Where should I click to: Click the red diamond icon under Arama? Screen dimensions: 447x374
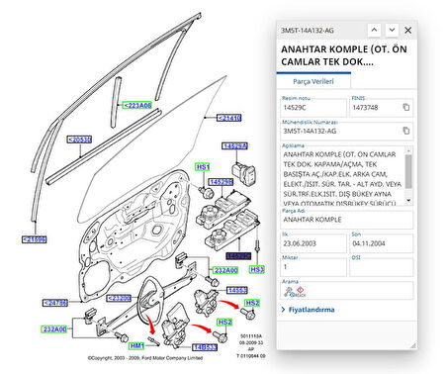click(x=300, y=291)
